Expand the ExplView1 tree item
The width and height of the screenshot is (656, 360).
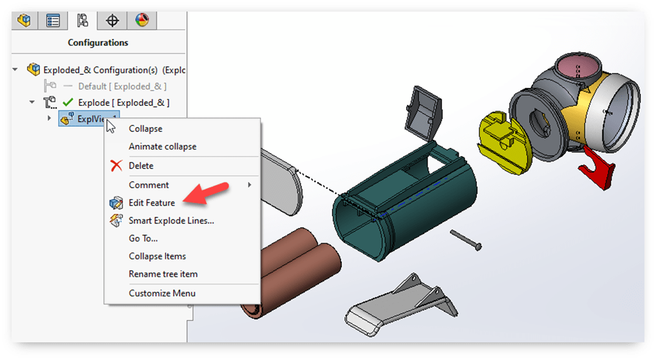49,119
